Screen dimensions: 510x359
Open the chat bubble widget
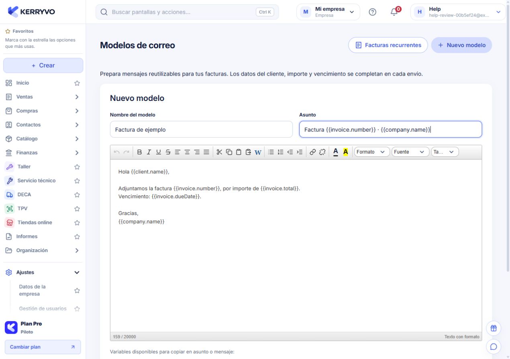pyautogui.click(x=494, y=346)
